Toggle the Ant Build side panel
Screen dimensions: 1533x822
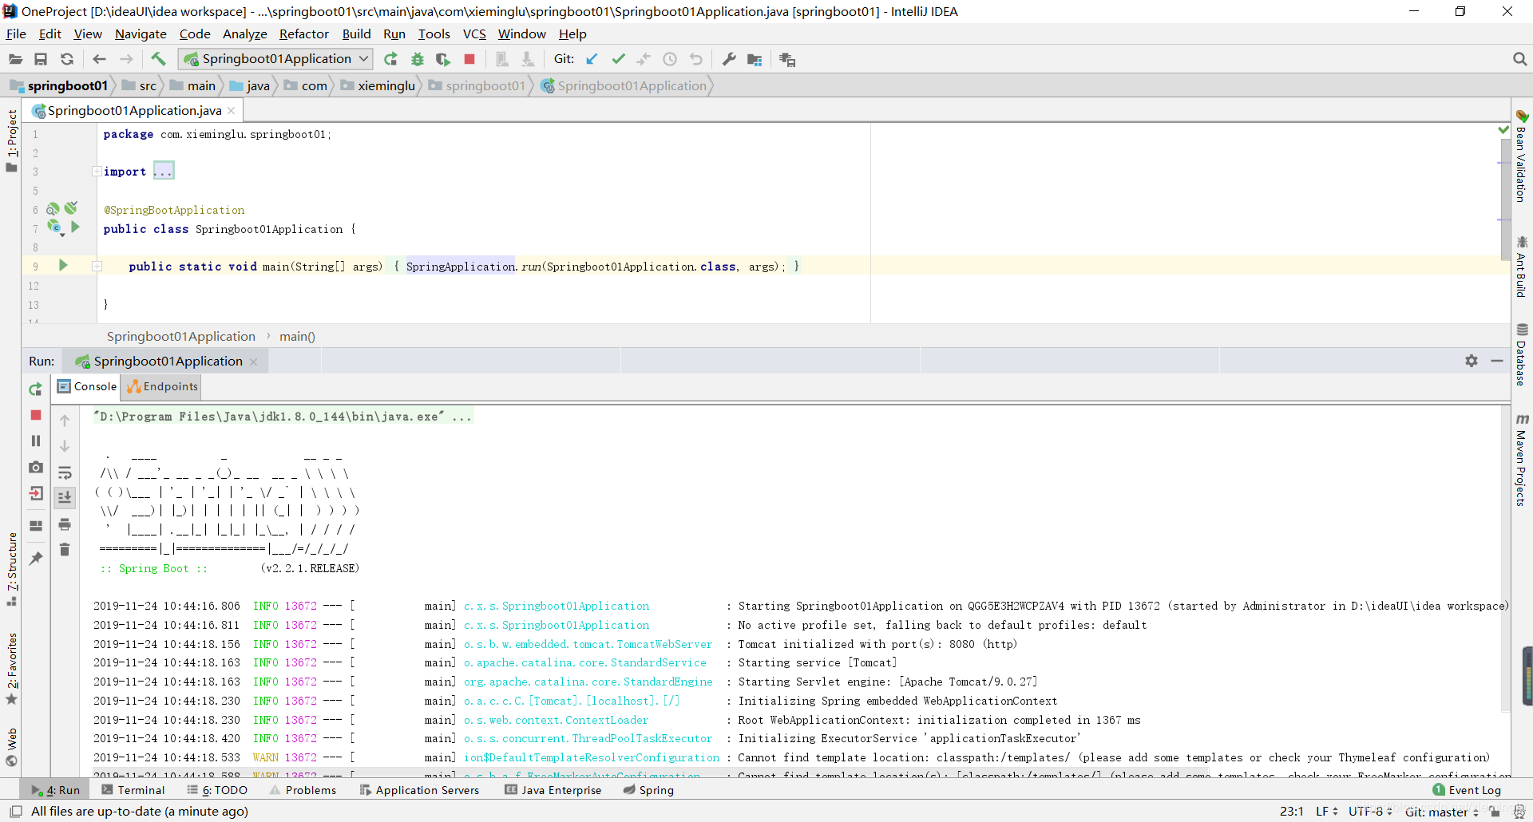click(1522, 267)
